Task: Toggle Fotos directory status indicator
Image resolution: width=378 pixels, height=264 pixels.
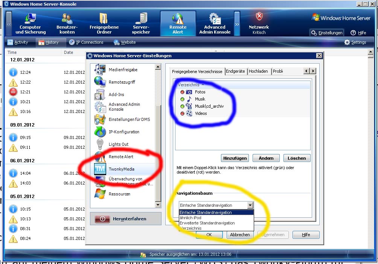Action: (182, 92)
